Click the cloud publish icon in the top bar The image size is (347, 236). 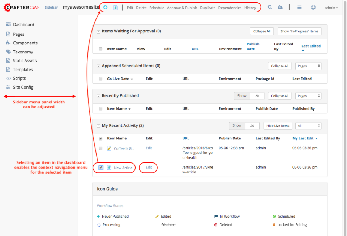280,7
